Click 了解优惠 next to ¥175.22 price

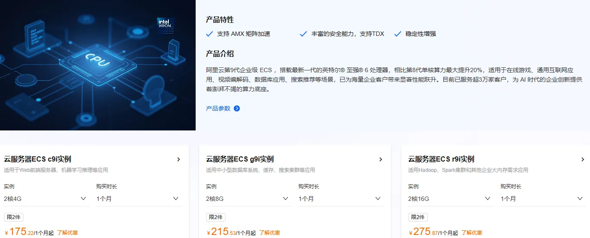(68, 233)
